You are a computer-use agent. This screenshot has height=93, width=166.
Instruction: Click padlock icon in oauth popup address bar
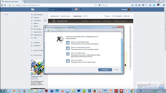tap(49, 30)
